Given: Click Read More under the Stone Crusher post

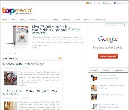Looking at the screenshot, I should coord(23,85).
